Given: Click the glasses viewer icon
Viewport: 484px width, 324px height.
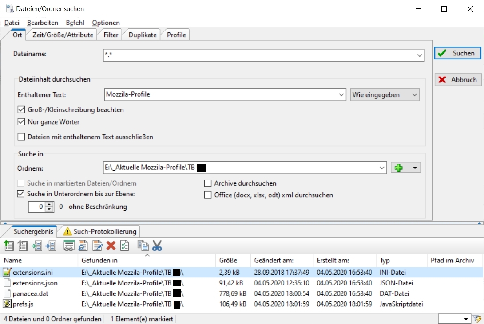Looking at the screenshot, I should click(69, 246).
